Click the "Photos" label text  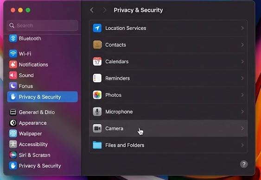point(114,95)
